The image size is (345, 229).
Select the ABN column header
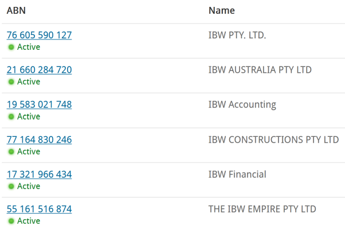click(16, 10)
